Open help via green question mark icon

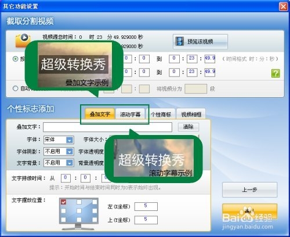tap(275, 74)
